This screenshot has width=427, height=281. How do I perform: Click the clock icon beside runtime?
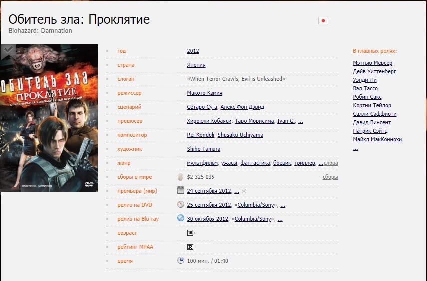[181, 260]
